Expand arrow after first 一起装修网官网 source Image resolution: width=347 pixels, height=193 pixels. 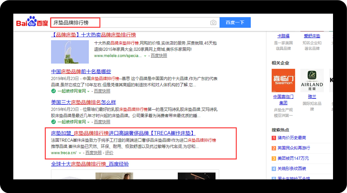tap(88, 92)
